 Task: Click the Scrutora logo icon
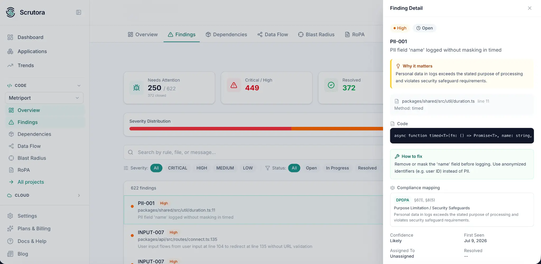(x=11, y=12)
